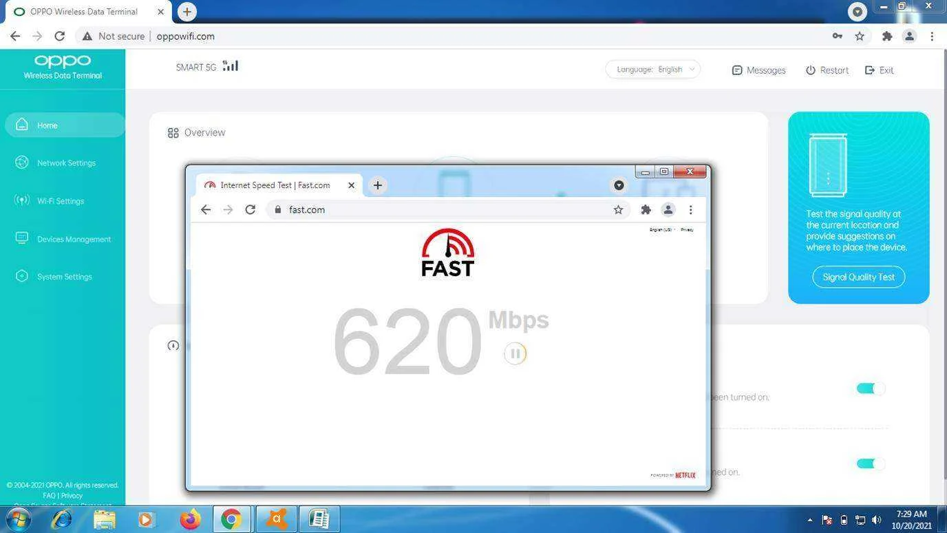Open Extensions puzzle icon in Fast.com window
The image size is (947, 533).
pyautogui.click(x=646, y=209)
